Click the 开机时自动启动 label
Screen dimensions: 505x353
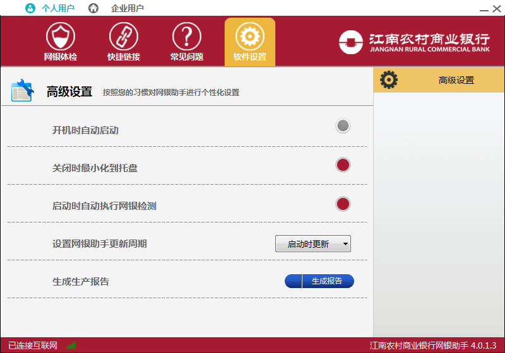tap(85, 130)
